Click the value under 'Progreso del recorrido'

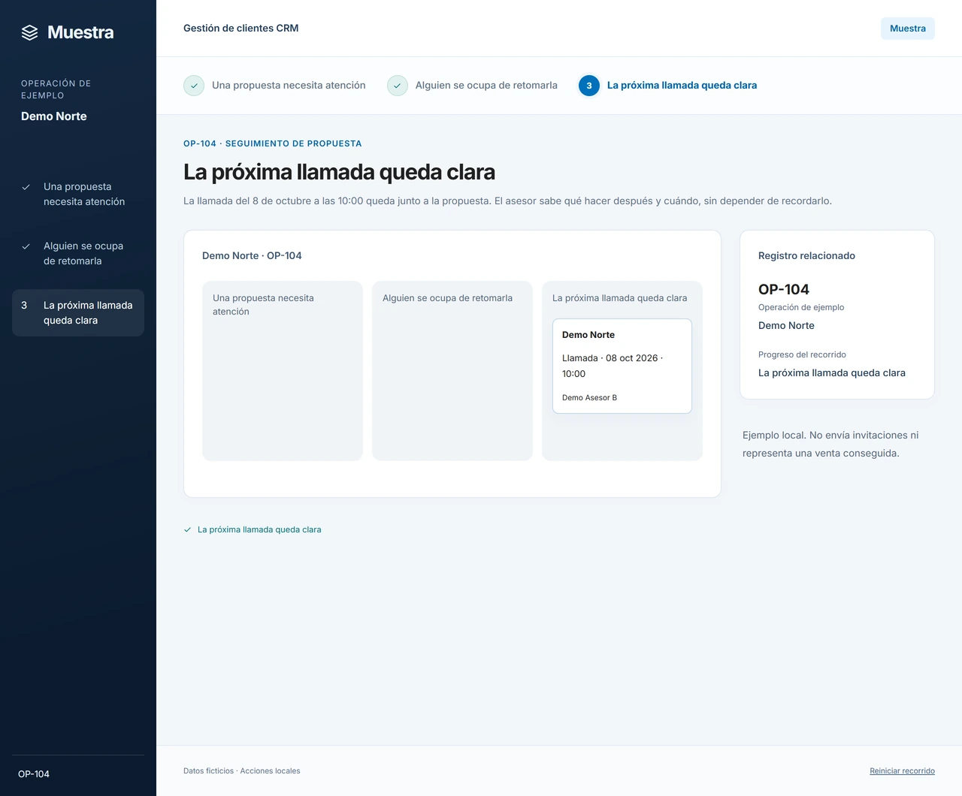click(x=832, y=373)
